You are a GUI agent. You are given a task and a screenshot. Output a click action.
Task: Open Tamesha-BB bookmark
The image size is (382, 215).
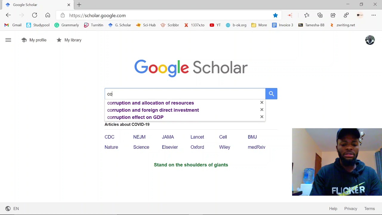point(311,25)
